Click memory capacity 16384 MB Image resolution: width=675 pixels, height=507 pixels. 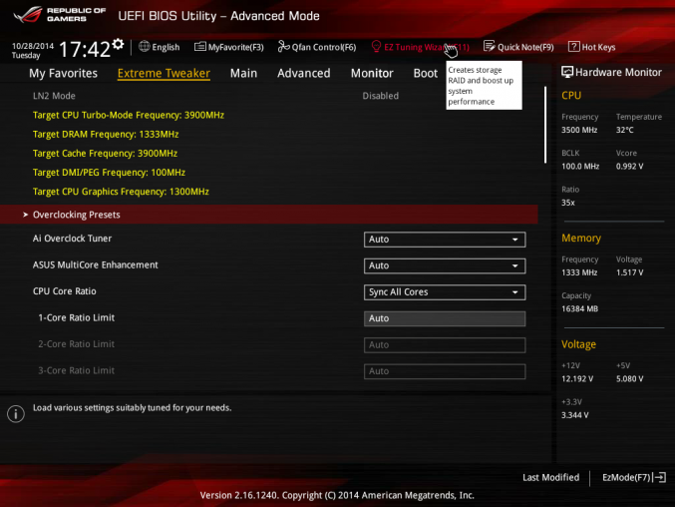click(579, 308)
